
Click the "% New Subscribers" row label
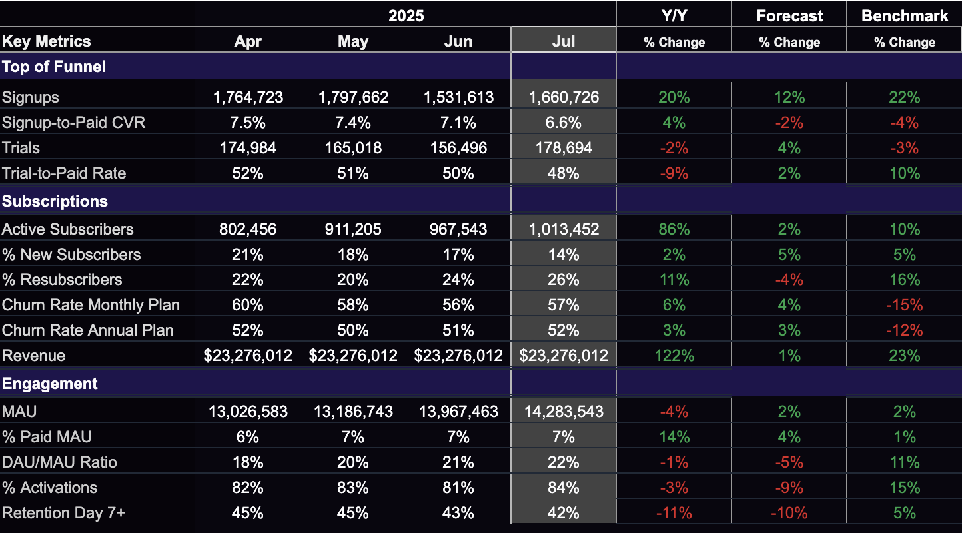71,255
